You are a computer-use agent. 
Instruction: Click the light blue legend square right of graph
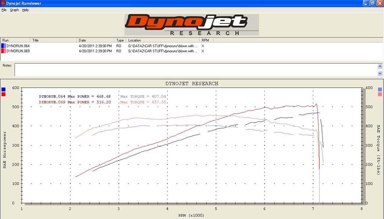click(x=380, y=89)
